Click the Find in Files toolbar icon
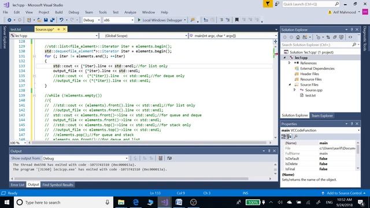The image size is (370, 208). pos(193,20)
